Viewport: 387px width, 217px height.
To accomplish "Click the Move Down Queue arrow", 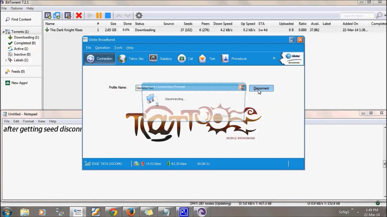I will point(128,15).
